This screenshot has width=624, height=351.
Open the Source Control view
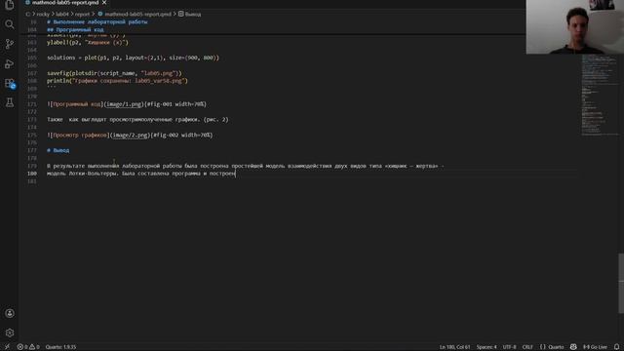point(10,44)
